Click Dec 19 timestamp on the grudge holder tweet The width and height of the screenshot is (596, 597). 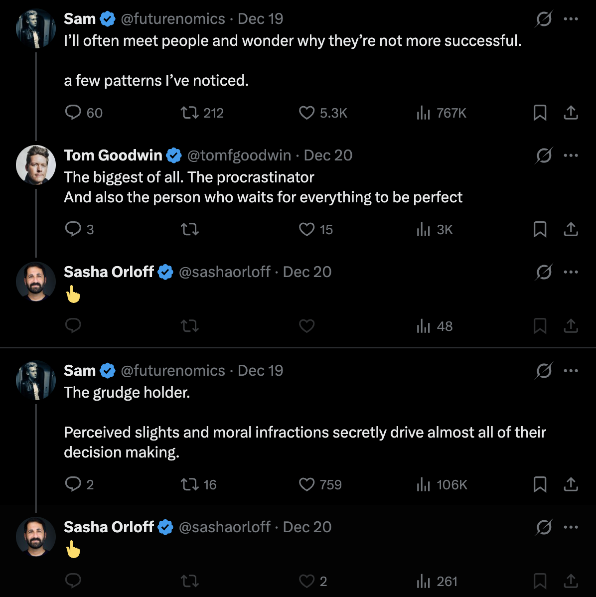click(260, 371)
